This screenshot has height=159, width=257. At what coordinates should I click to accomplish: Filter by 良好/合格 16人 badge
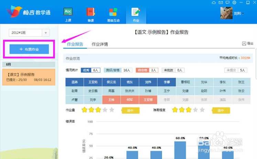coord(118,70)
